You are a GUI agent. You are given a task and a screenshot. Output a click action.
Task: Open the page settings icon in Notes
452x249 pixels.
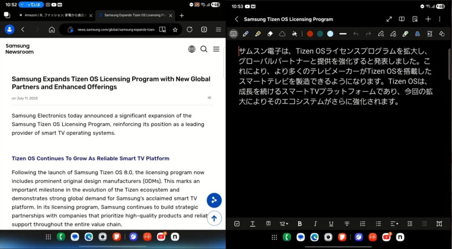tap(415, 19)
